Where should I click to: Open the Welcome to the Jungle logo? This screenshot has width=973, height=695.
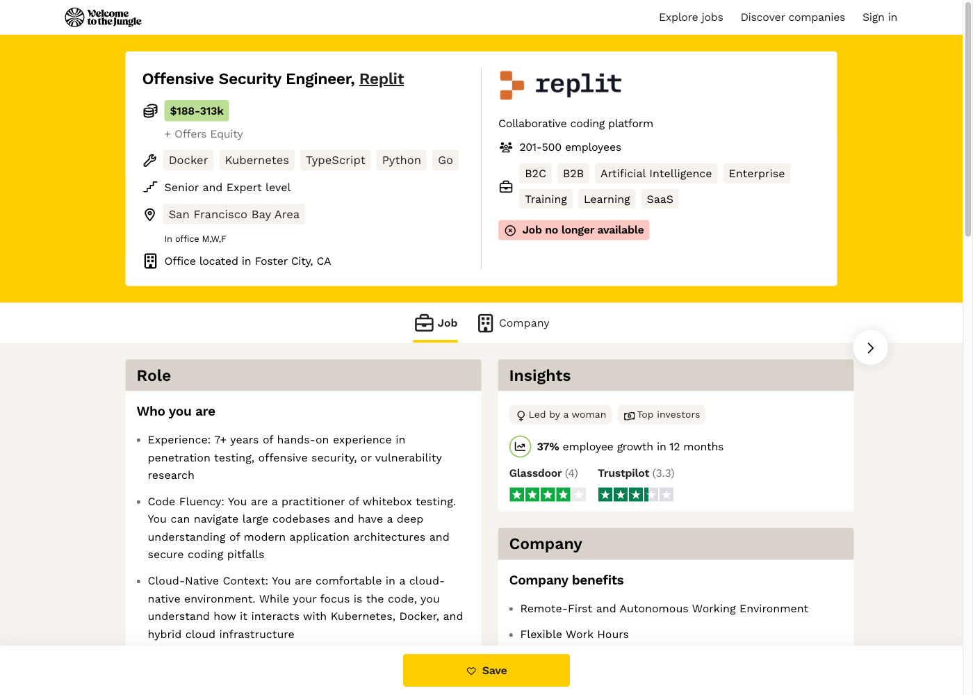pos(103,17)
